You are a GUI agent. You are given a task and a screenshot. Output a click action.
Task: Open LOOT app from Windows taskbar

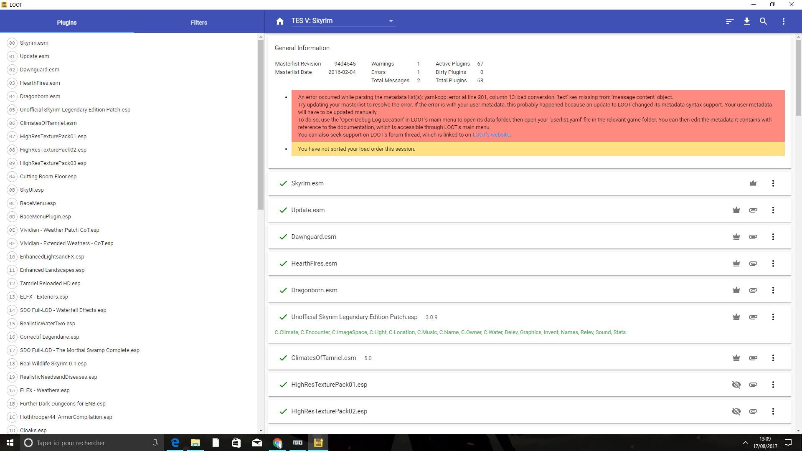coord(318,443)
